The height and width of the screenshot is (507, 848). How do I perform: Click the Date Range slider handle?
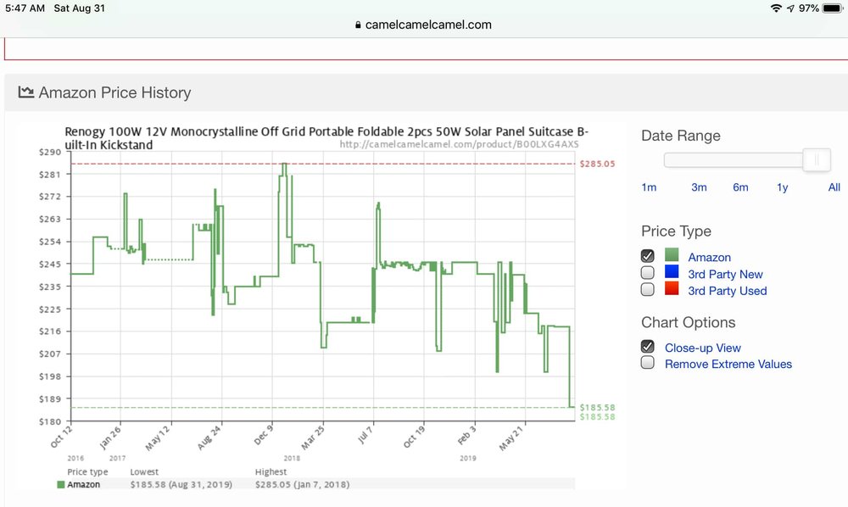pyautogui.click(x=817, y=159)
